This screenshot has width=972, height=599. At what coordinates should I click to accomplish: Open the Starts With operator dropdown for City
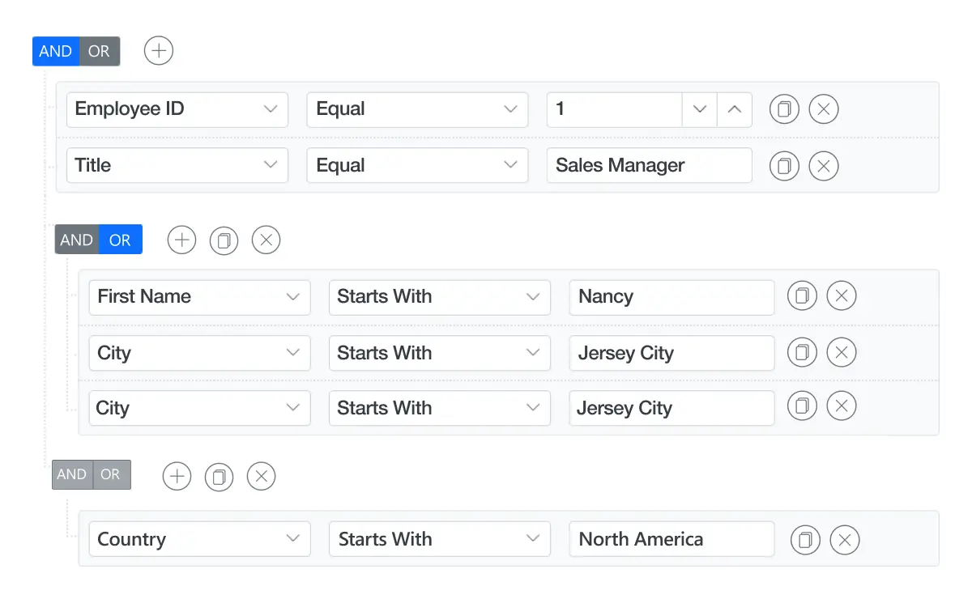533,352
